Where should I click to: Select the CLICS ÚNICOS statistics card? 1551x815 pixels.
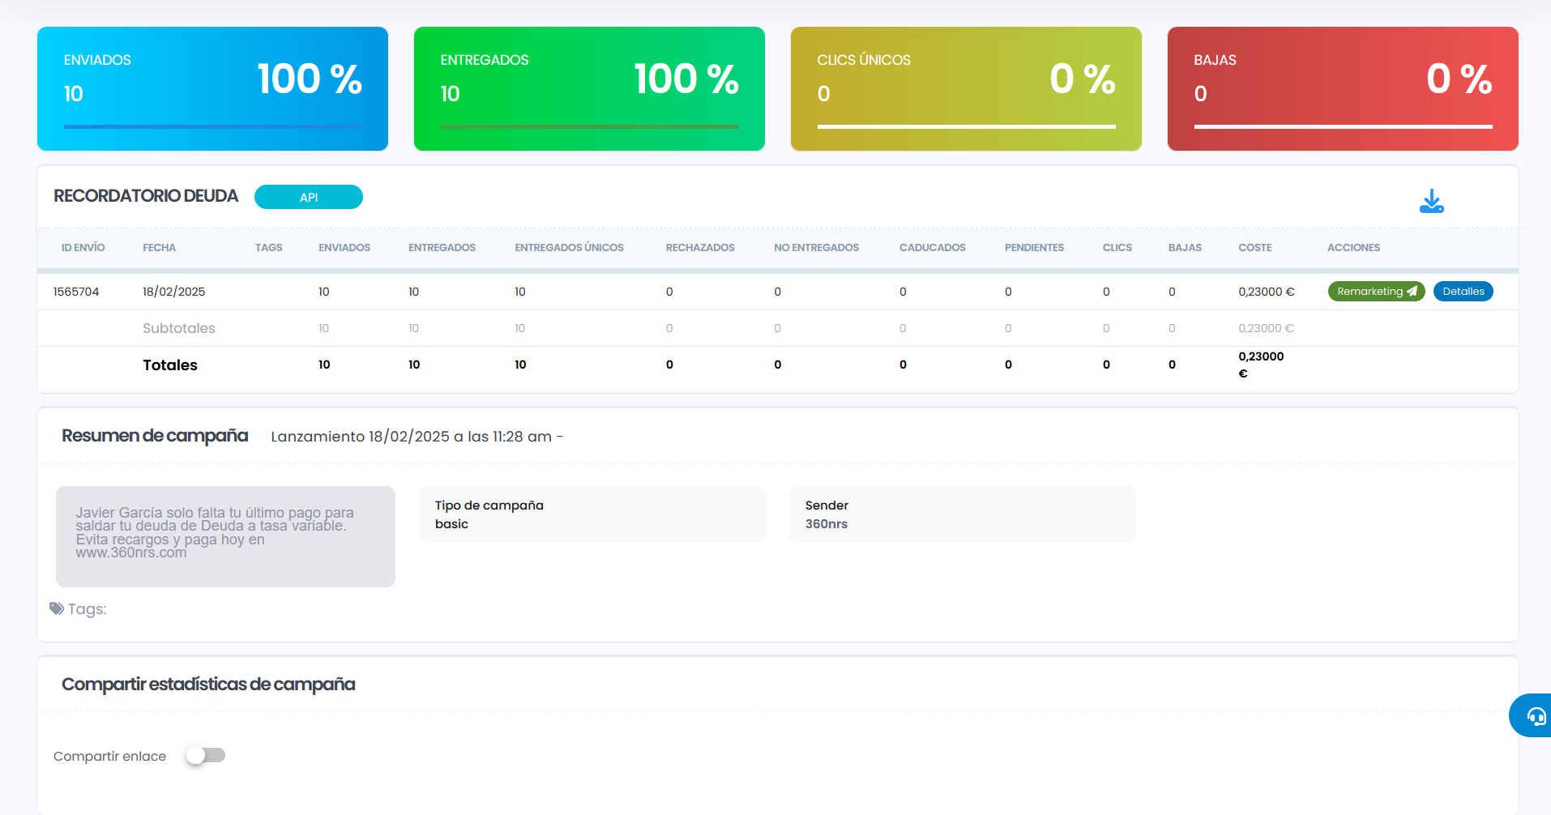[x=966, y=88]
